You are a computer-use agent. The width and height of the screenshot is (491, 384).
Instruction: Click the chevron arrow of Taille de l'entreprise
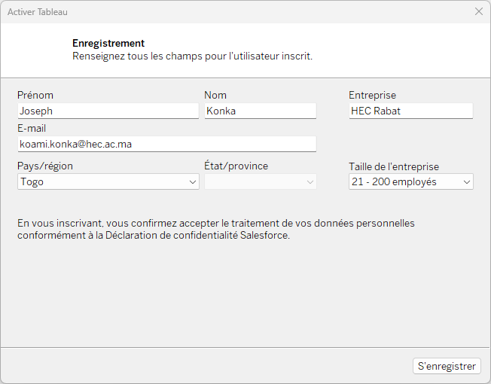click(467, 181)
